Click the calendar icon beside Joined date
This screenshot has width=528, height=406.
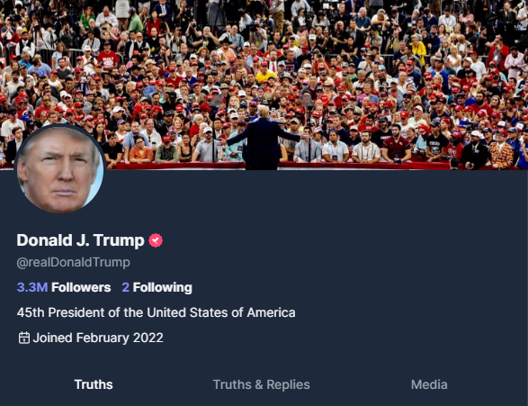[x=24, y=338]
